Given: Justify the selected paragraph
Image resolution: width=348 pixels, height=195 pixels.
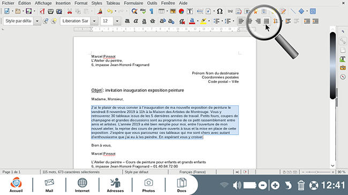Looking at the screenshot, I should tap(266, 21).
